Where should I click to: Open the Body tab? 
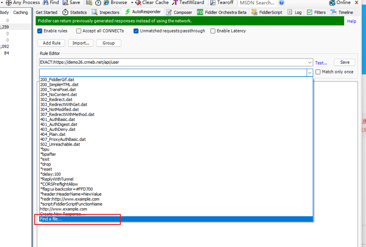coord(5,12)
